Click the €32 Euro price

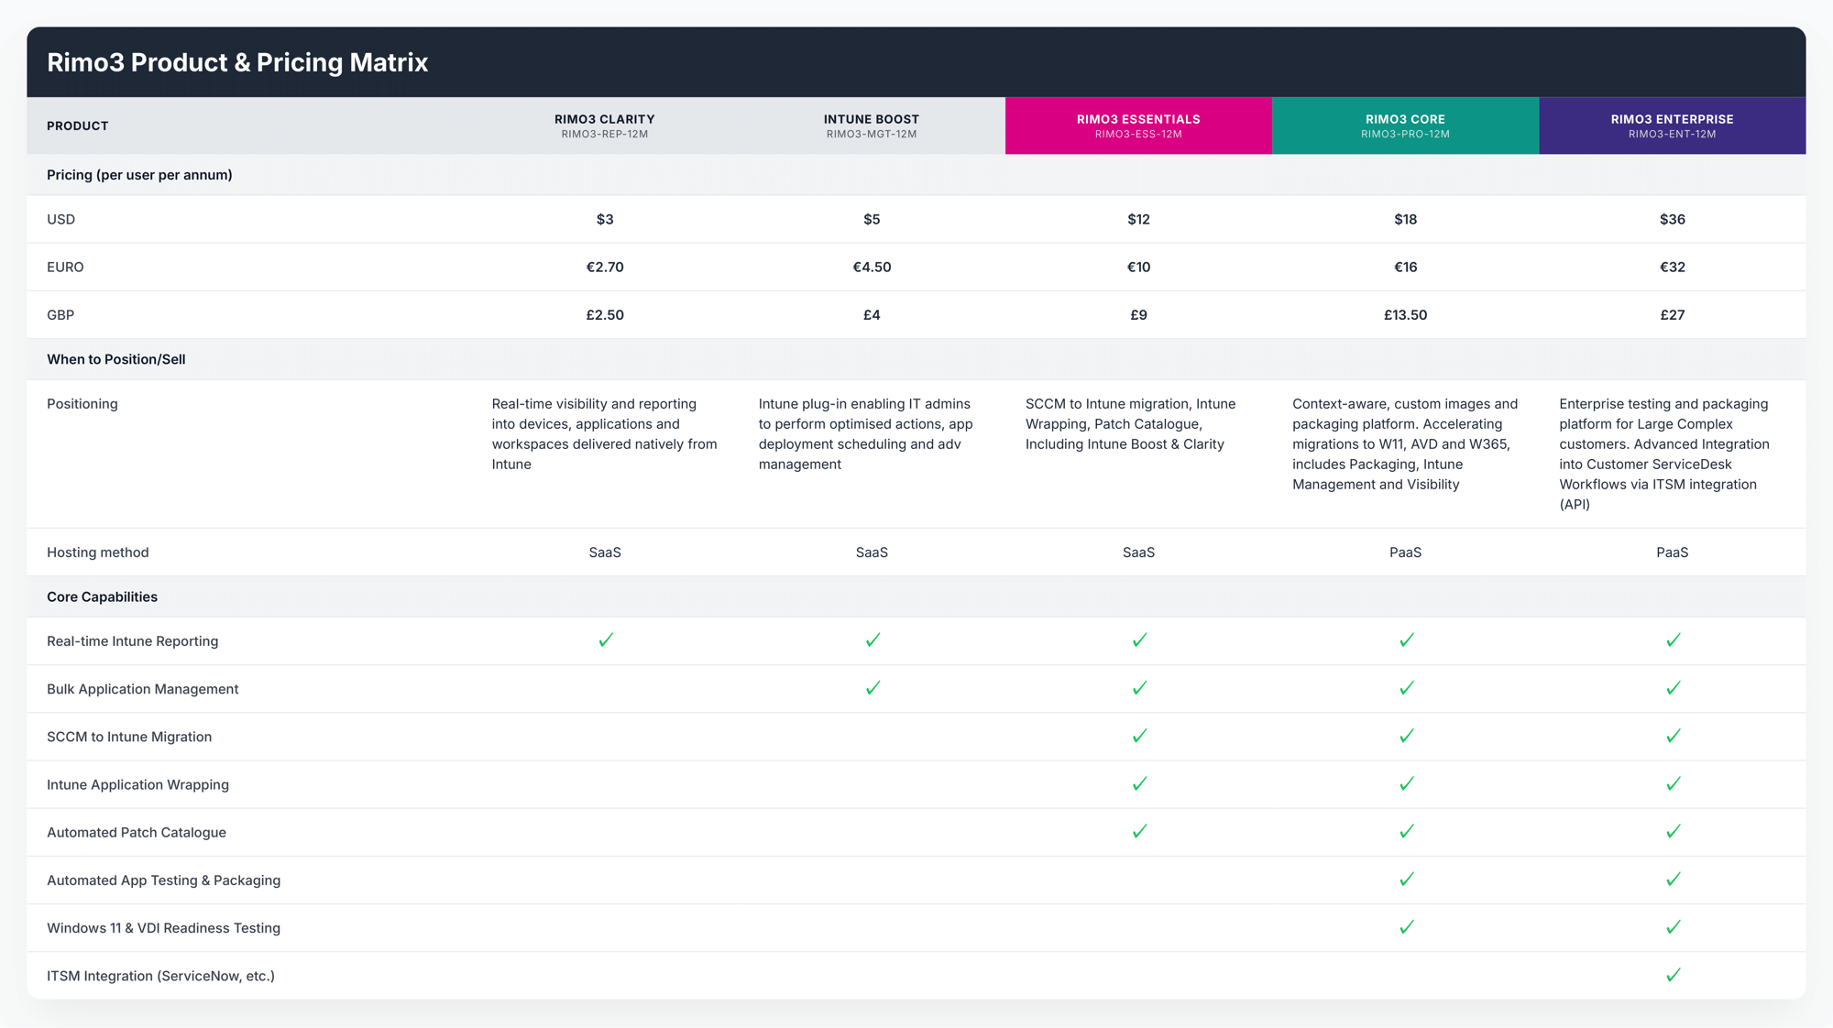(x=1673, y=267)
